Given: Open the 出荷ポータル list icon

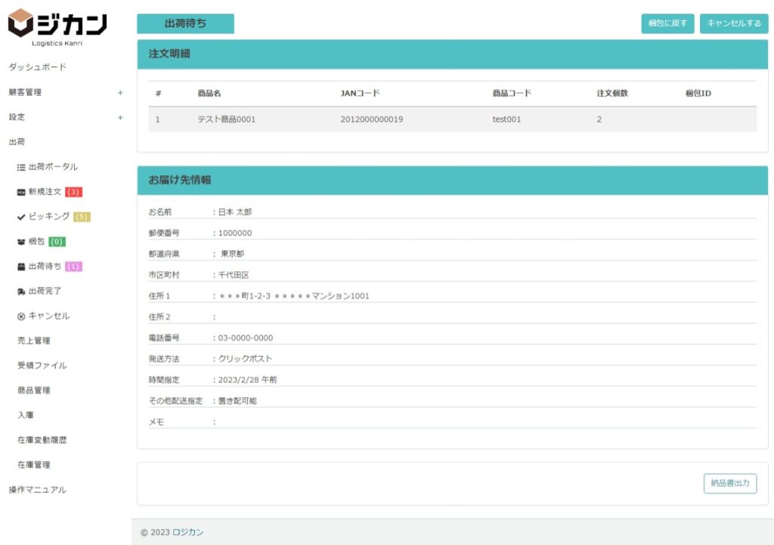Looking at the screenshot, I should pos(21,167).
